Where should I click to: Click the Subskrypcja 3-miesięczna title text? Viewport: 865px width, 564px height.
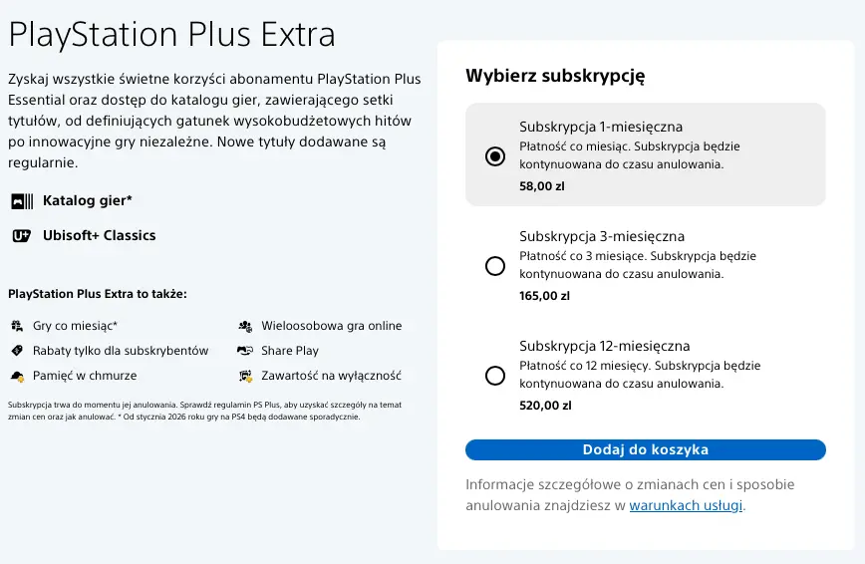click(602, 237)
